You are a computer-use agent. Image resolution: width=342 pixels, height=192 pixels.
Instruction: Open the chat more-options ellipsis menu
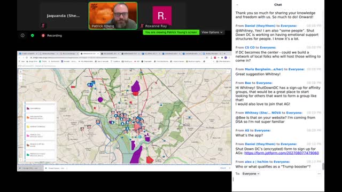click(x=319, y=174)
